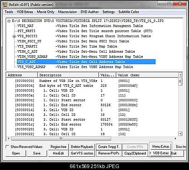Select the highlighted VTS_C_ADT row

[86, 62]
